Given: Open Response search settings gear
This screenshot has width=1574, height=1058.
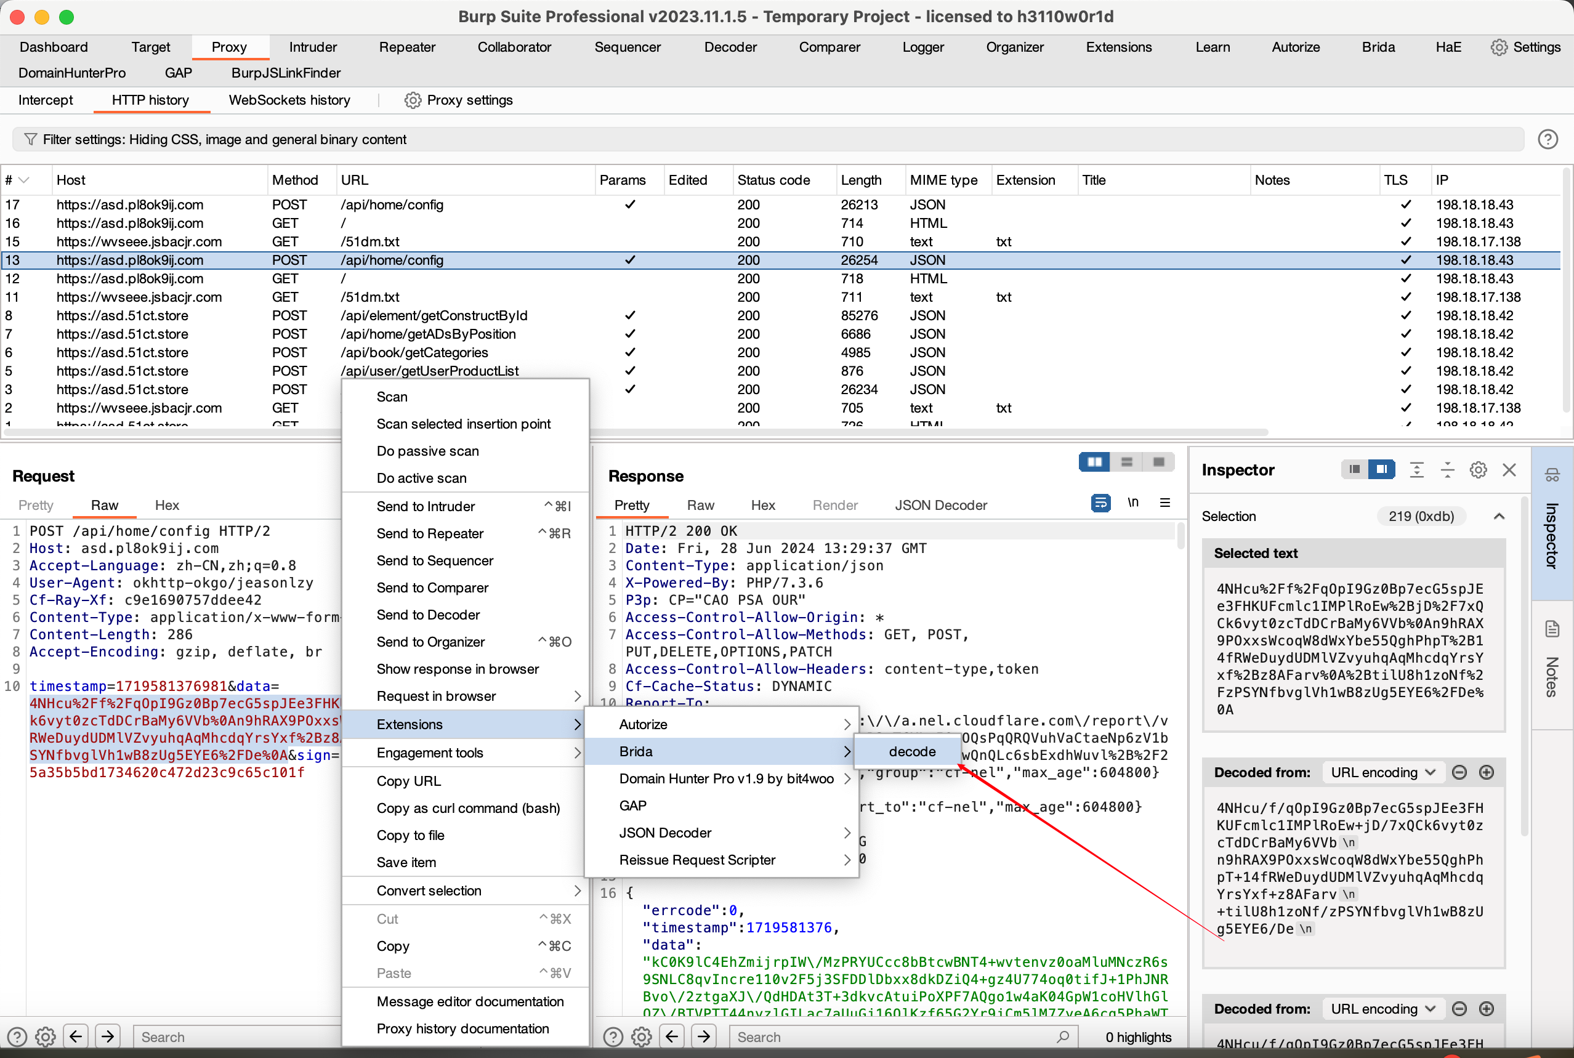Looking at the screenshot, I should (x=641, y=1037).
